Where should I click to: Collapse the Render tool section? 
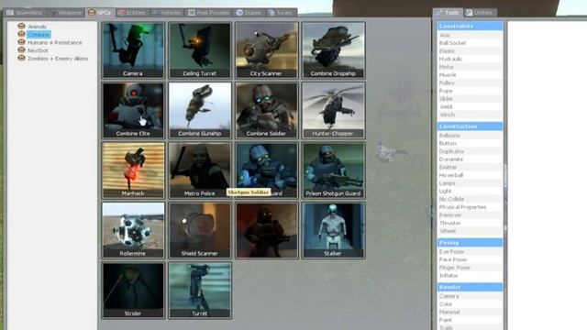pyautogui.click(x=470, y=287)
